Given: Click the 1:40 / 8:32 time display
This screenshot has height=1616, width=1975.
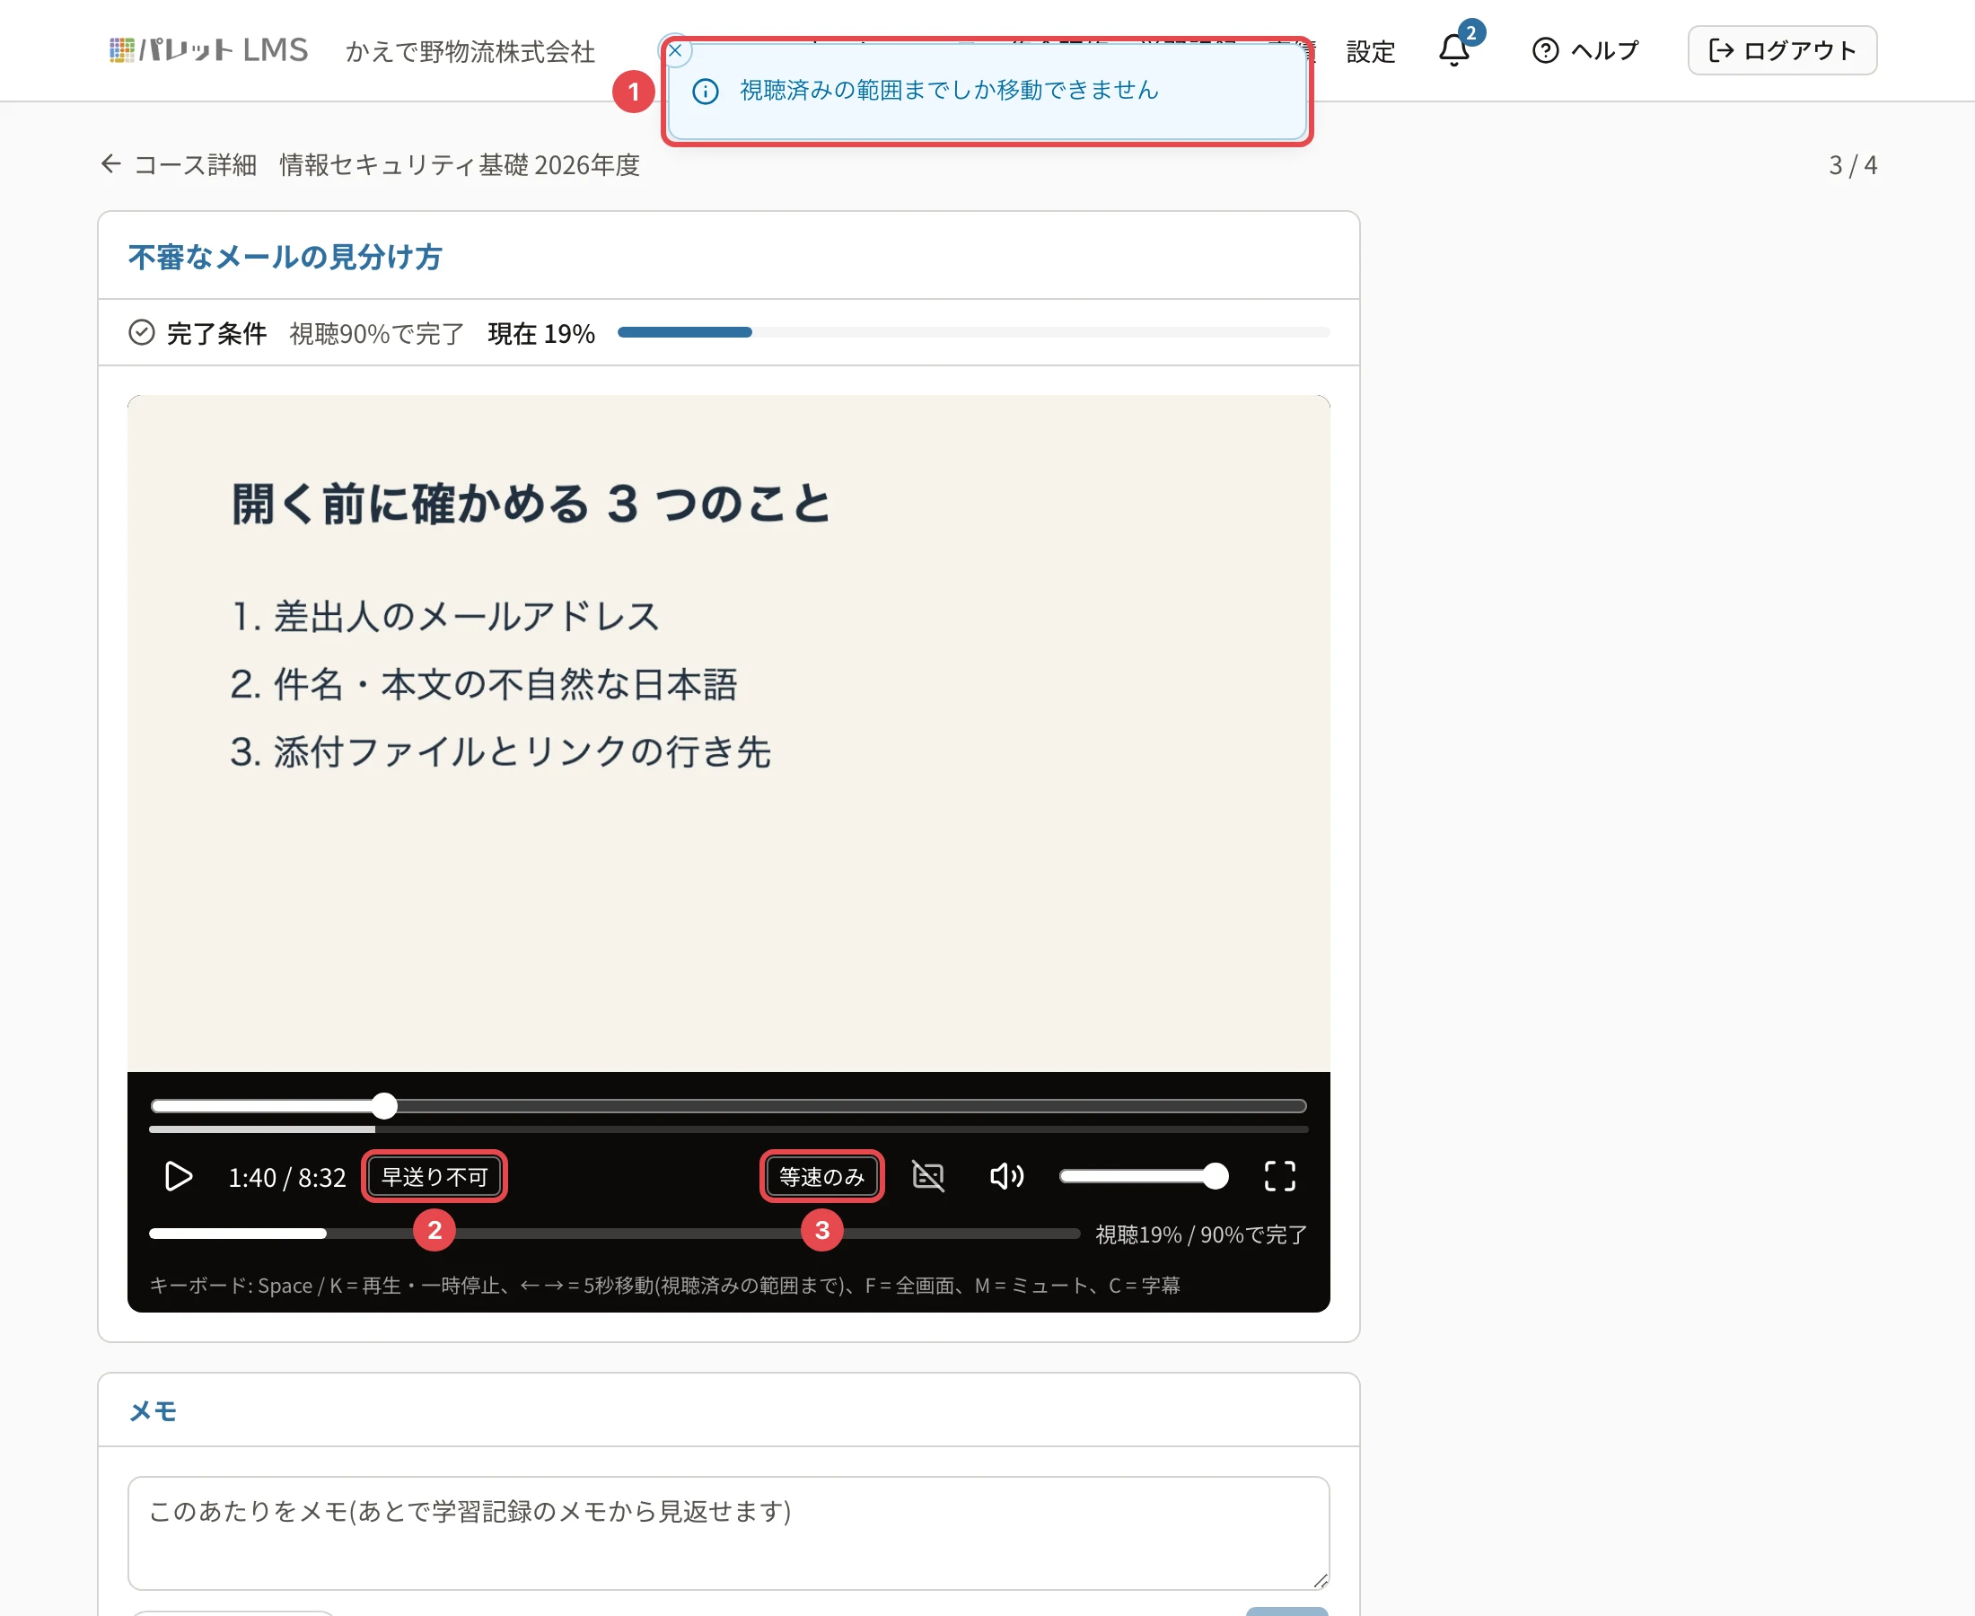Looking at the screenshot, I should pyautogui.click(x=286, y=1178).
